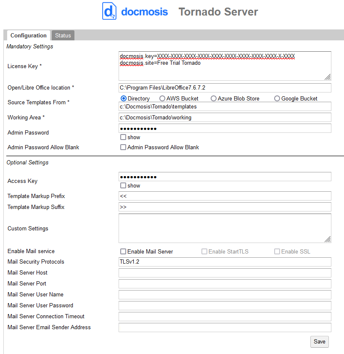
Task: Click the Enable SSL checkbox
Action: (277, 251)
